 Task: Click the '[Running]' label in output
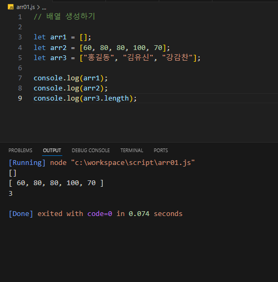tap(27, 163)
